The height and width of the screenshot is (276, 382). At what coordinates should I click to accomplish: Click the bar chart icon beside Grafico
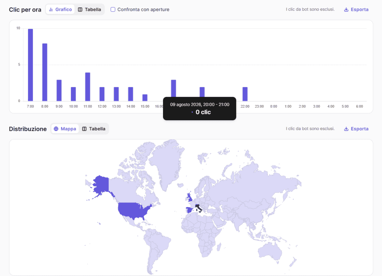click(x=51, y=9)
